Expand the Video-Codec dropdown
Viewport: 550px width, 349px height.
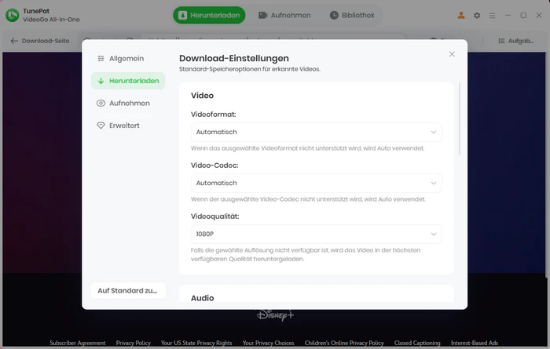coord(316,183)
